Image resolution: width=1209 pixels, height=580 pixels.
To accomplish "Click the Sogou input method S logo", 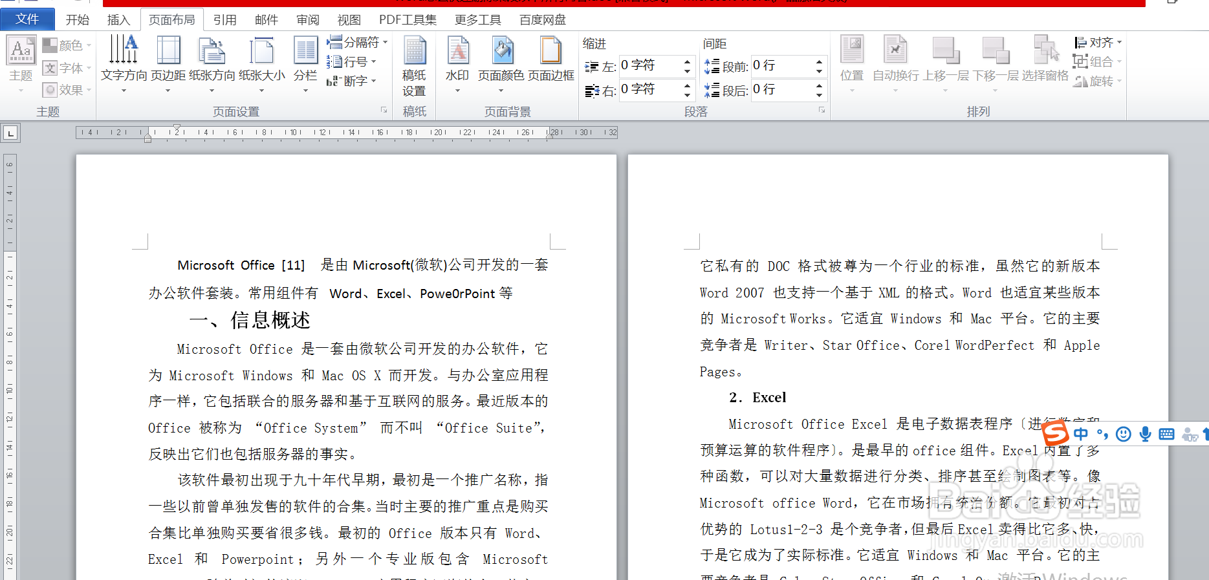I will coord(1056,433).
